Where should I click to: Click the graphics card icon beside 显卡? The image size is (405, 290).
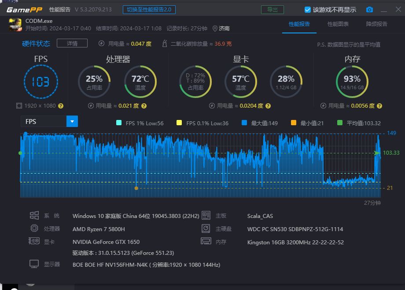pyautogui.click(x=34, y=241)
